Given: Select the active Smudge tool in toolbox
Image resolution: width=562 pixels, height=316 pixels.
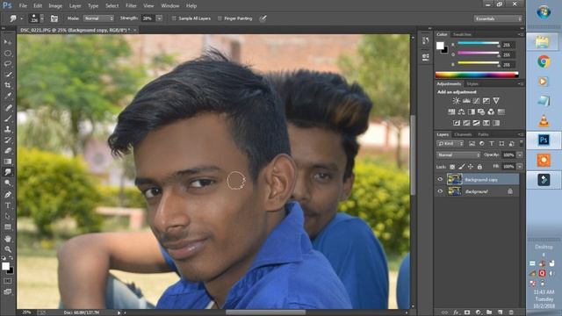Looking at the screenshot, I should (8, 172).
